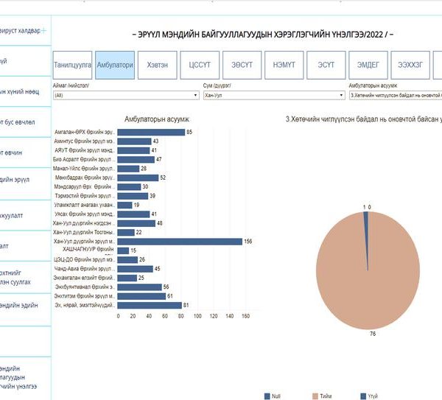
Task: Click the Мэндсаруул bar with value 30
Action: pos(129,187)
